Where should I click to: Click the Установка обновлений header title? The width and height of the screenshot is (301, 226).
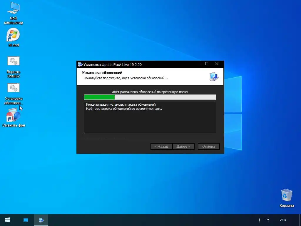[102, 73]
